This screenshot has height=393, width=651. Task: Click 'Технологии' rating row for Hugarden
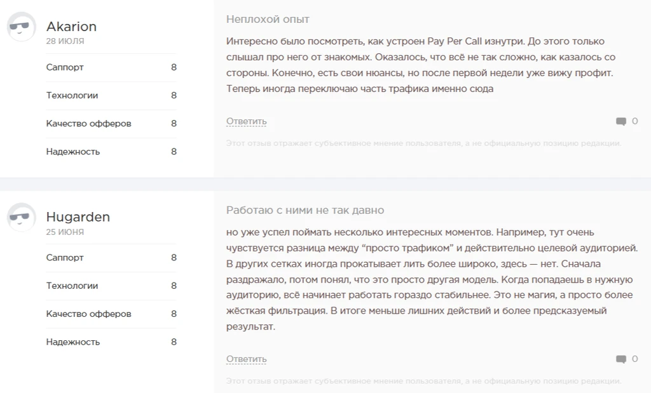pyautogui.click(x=111, y=286)
